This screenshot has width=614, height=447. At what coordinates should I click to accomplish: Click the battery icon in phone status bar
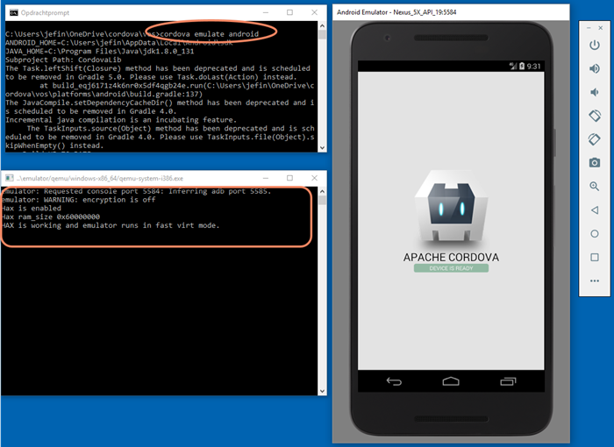pyautogui.click(x=522, y=66)
